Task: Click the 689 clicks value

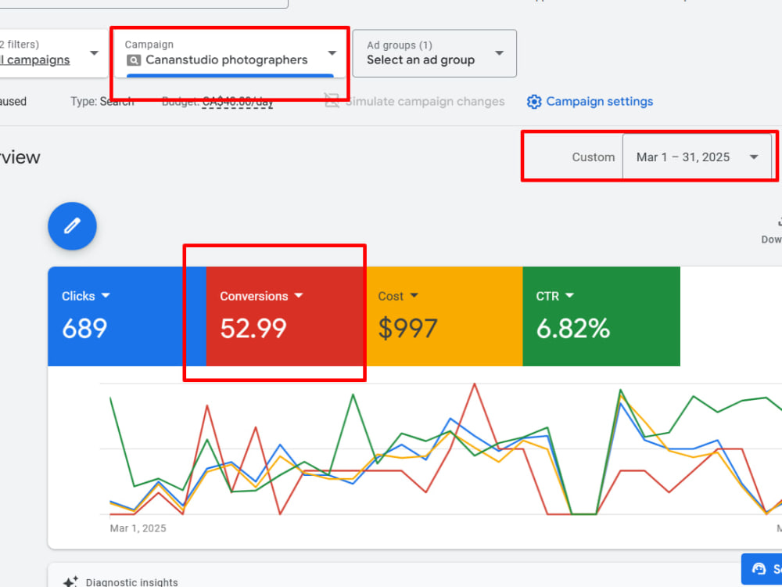Action: [84, 329]
